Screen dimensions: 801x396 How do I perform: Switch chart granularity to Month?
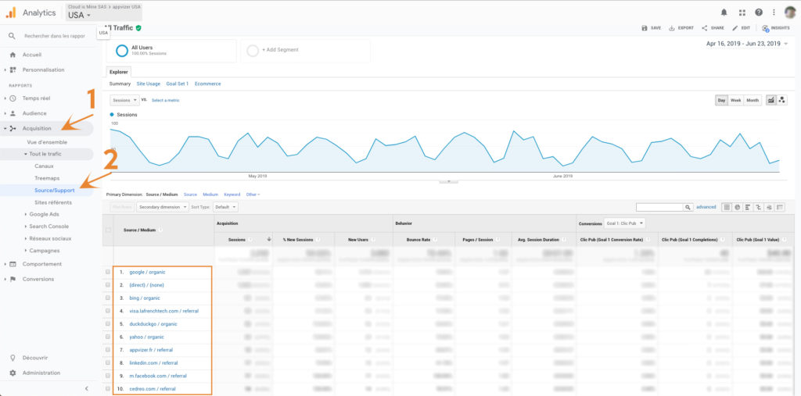pos(753,101)
